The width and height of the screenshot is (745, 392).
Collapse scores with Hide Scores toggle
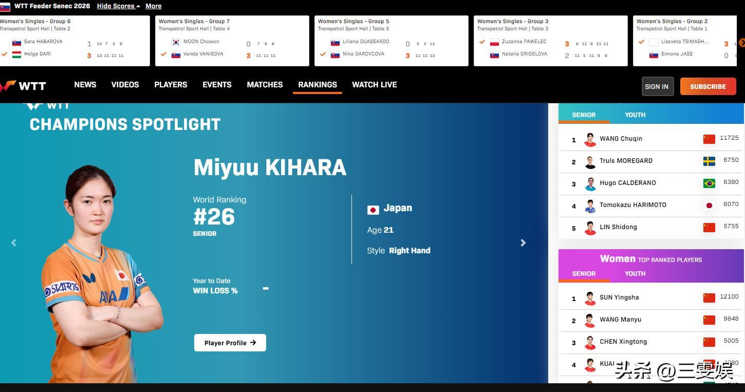[x=118, y=6]
